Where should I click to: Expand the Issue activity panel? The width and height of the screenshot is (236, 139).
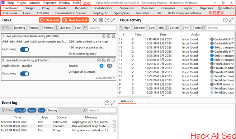pos(231,20)
